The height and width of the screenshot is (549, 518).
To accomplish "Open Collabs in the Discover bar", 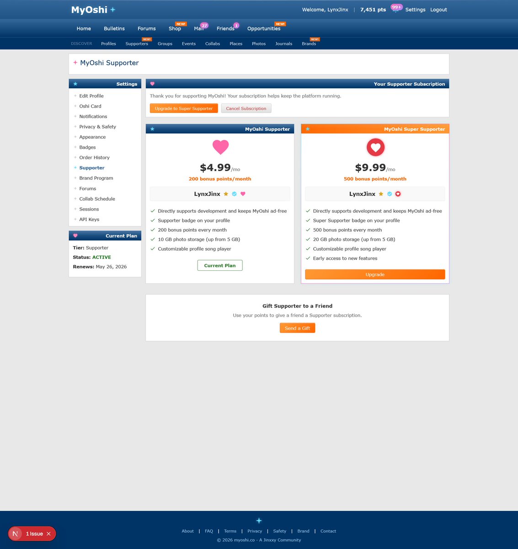I will pyautogui.click(x=213, y=43).
